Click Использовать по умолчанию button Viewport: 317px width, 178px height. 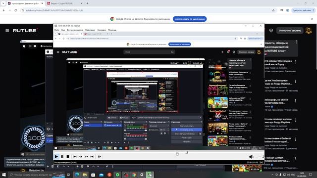coord(190,19)
